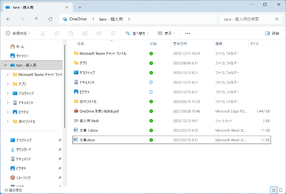Open ギャラリー in the navigation pane
Image resolution: width=286 pixels, height=194 pixels.
tap(19, 56)
